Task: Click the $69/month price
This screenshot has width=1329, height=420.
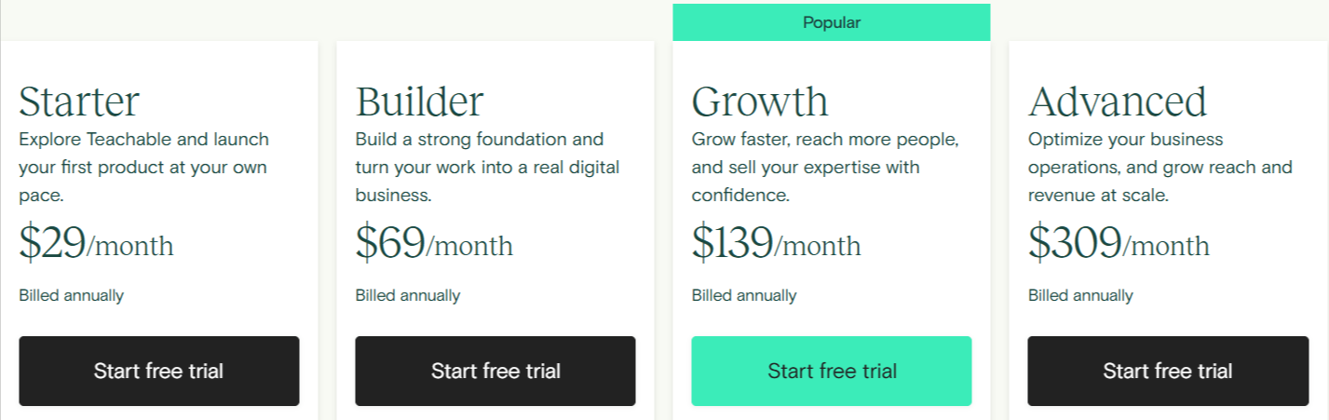Action: [x=434, y=244]
